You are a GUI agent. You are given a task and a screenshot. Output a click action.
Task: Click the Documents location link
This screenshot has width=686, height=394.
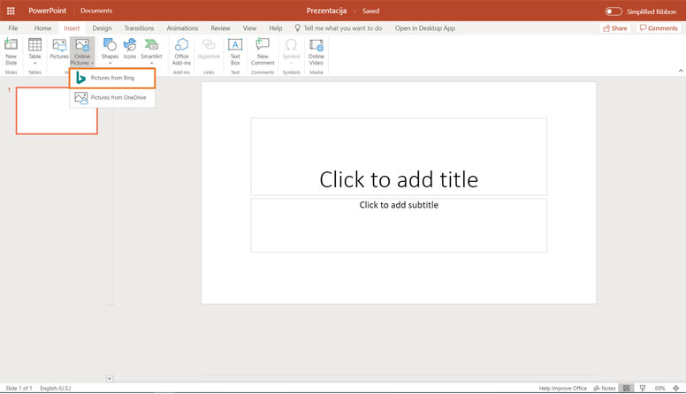click(96, 11)
